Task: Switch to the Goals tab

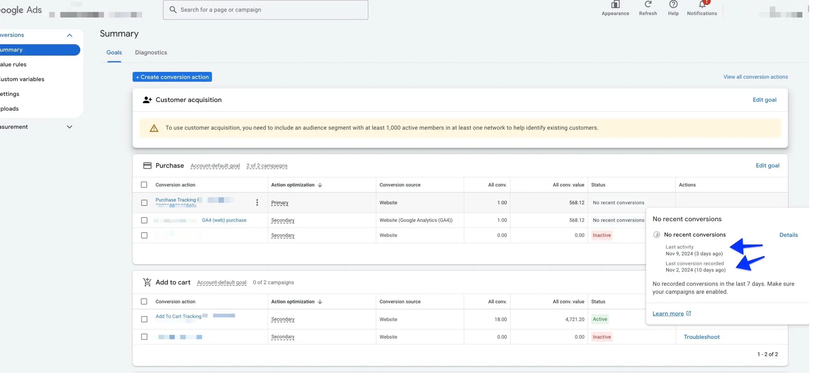Action: click(114, 52)
